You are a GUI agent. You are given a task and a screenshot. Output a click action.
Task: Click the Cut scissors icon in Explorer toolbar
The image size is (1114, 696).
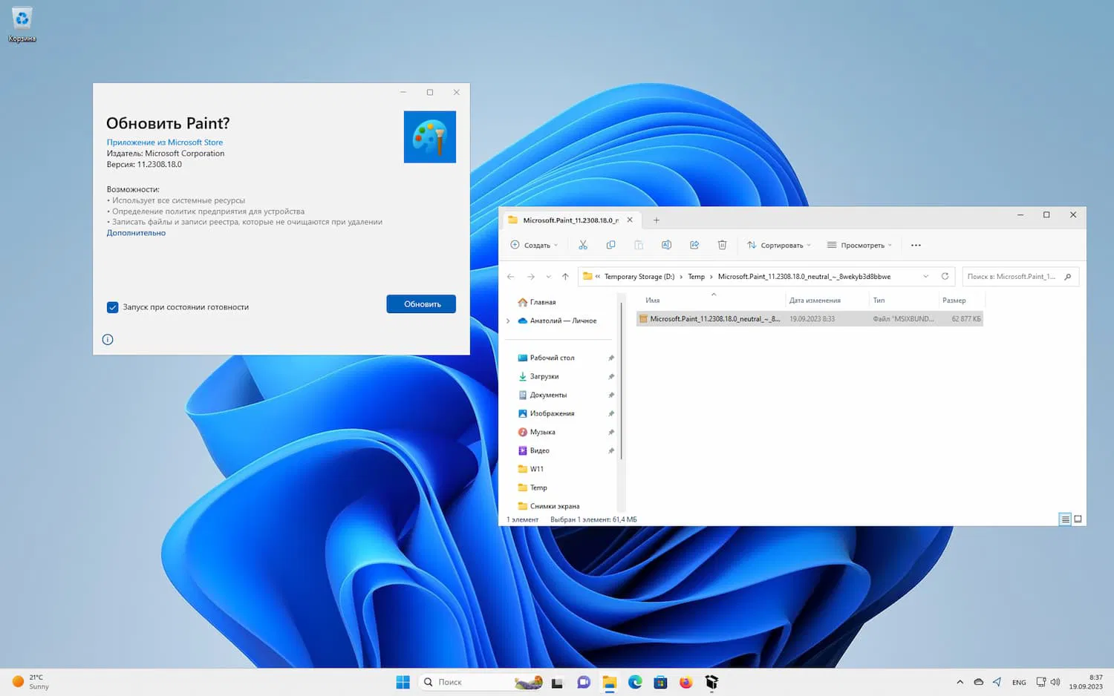(x=583, y=245)
